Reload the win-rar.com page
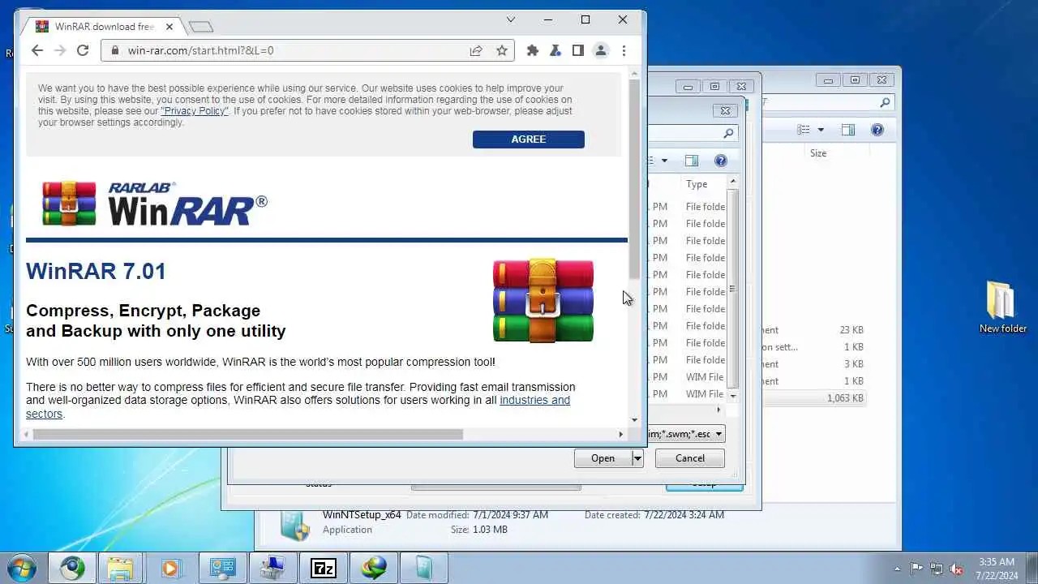Screen dimensions: 1038x584 click(x=83, y=50)
